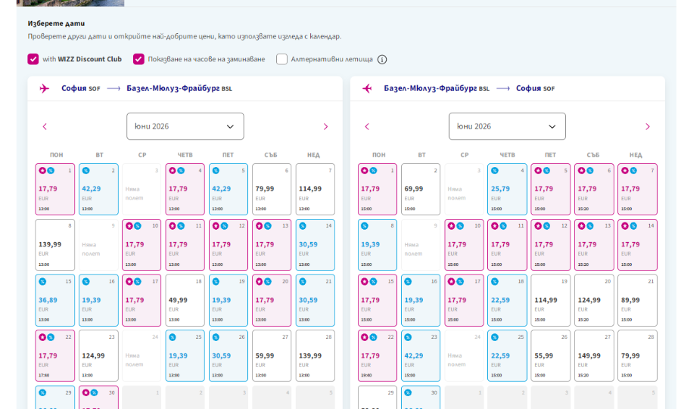The width and height of the screenshot is (681, 409).
Task: Open the outbound month dropdown Юни 2026
Action: [185, 126]
